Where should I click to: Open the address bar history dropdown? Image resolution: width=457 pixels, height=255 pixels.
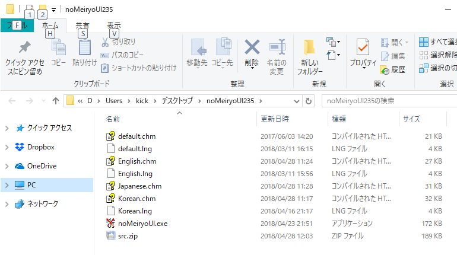click(296, 101)
